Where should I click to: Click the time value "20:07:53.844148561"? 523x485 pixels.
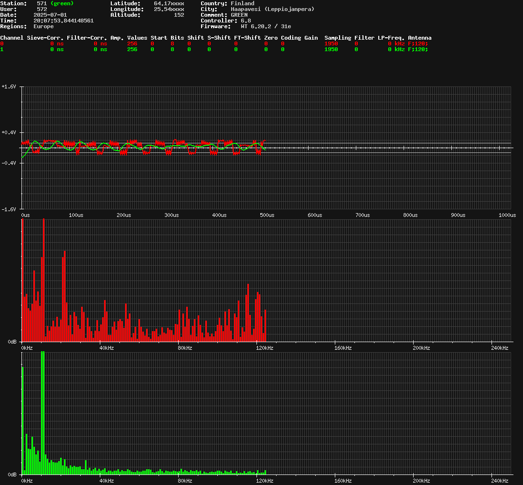click(64, 21)
